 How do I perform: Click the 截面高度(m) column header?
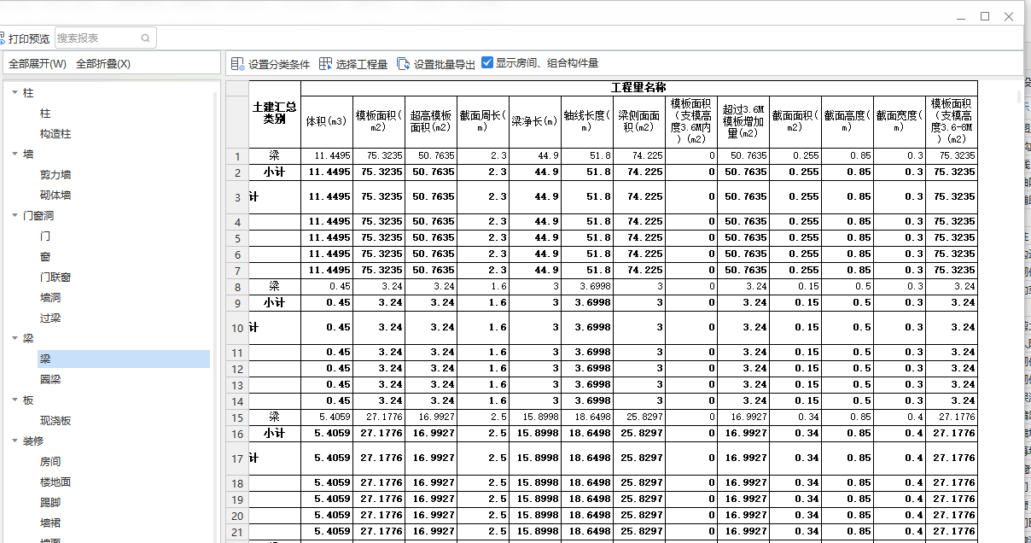click(848, 121)
